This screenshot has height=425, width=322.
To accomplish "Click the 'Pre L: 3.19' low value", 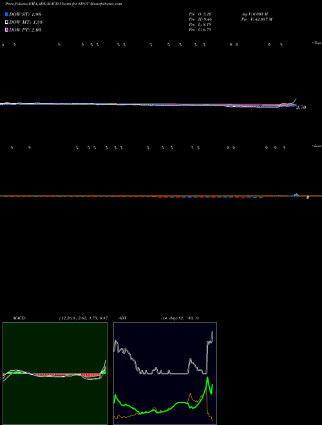I will click(200, 24).
